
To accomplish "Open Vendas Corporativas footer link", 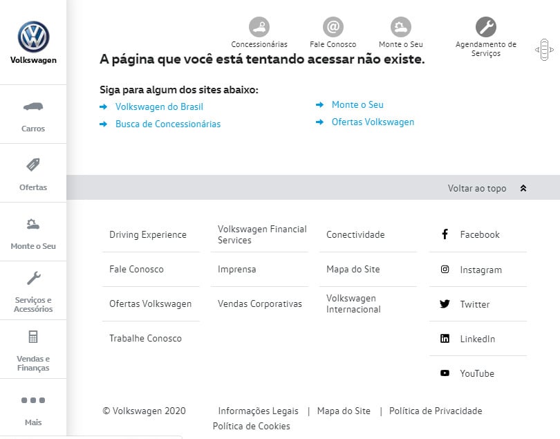I will (x=260, y=304).
